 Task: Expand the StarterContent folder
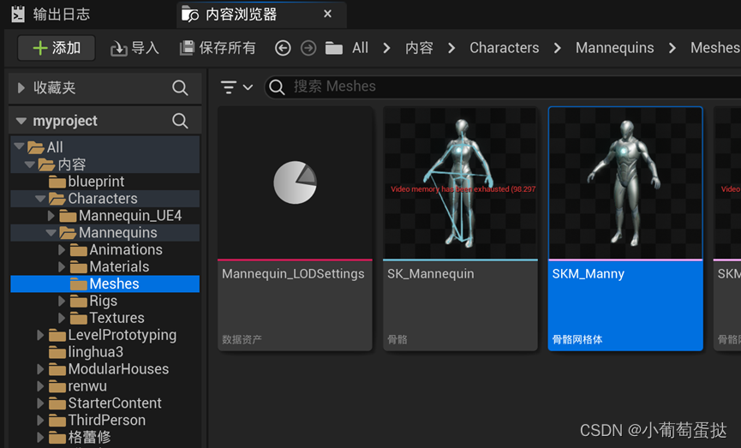[40, 403]
